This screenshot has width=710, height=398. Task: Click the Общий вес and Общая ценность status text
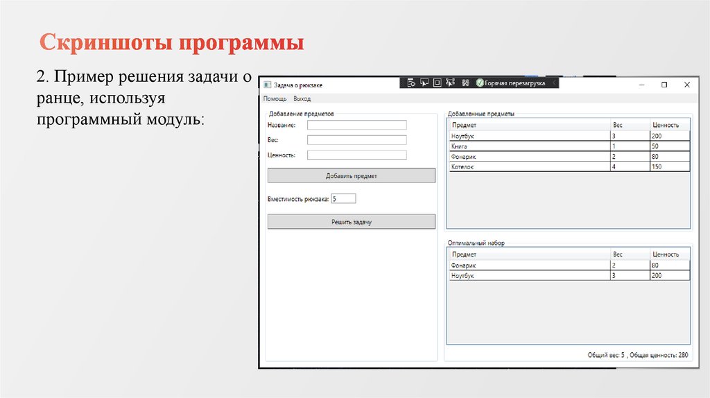click(638, 355)
